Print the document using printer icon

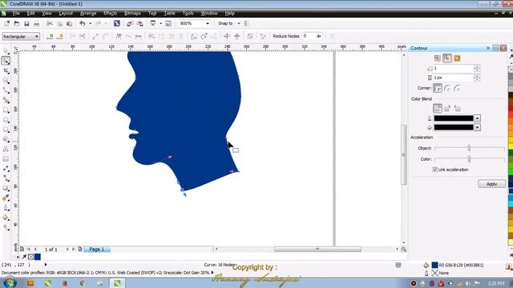pos(36,23)
